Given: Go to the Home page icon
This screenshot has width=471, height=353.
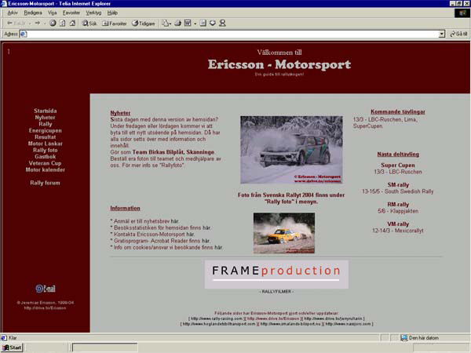Looking at the screenshot, I should (x=72, y=23).
